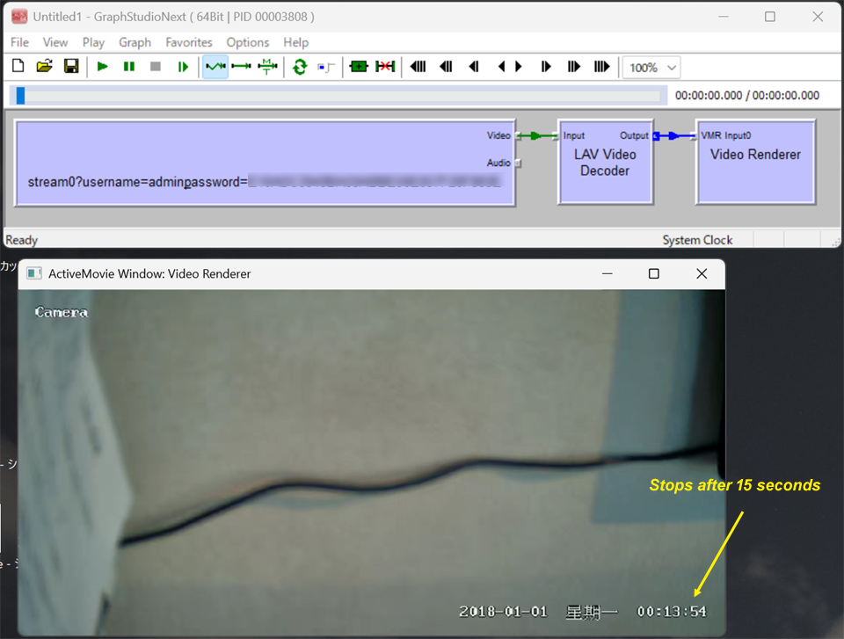Screen dimensions: 844x639
Task: Open the 100% zoom dropdown
Action: [x=651, y=68]
